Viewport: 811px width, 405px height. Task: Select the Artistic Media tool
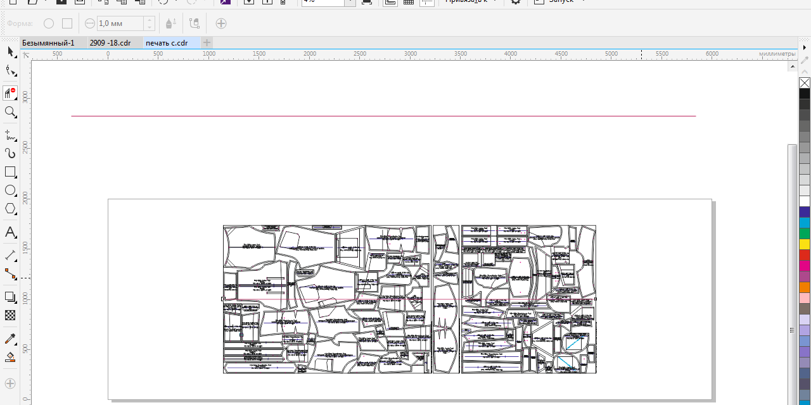point(10,153)
